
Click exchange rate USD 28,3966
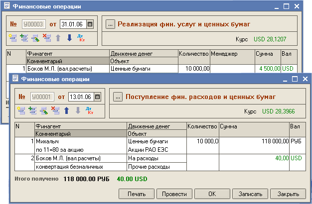(278, 111)
